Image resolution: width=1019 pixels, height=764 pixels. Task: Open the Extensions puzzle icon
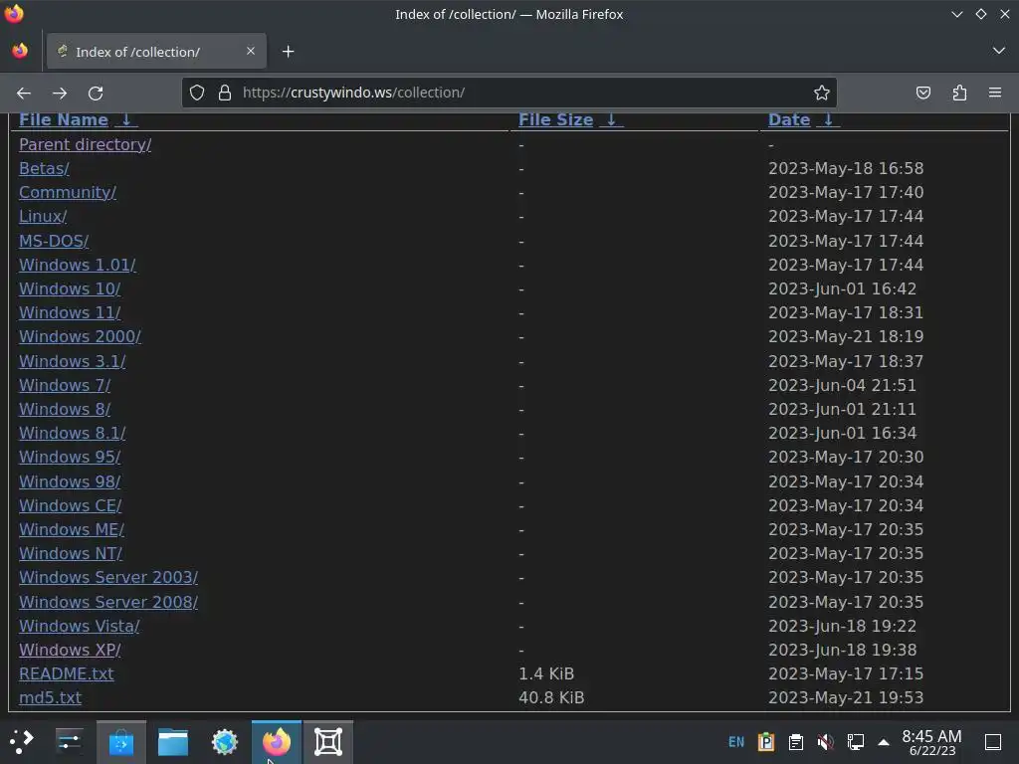(x=959, y=93)
